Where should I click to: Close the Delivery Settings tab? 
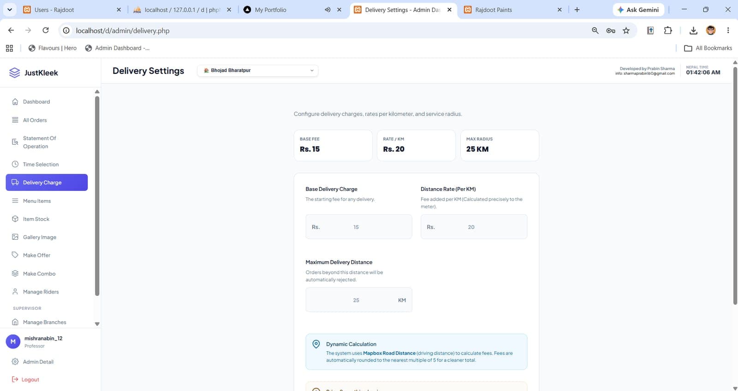(449, 10)
